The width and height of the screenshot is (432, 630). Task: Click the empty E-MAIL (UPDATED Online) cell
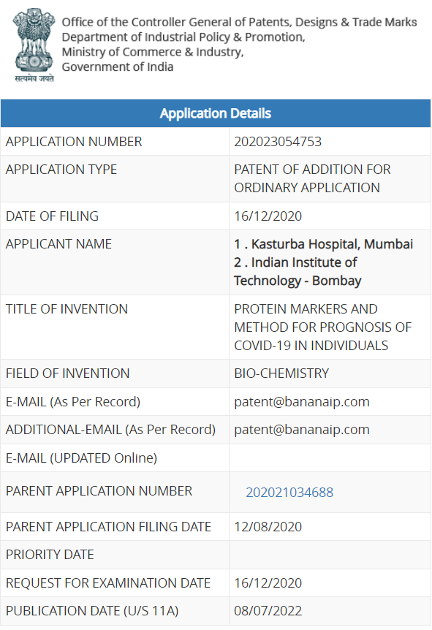point(330,458)
